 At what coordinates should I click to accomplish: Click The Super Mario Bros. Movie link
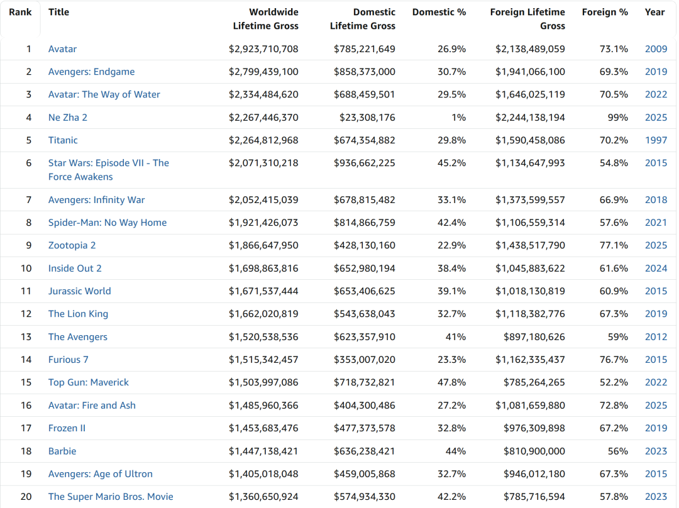click(x=110, y=497)
